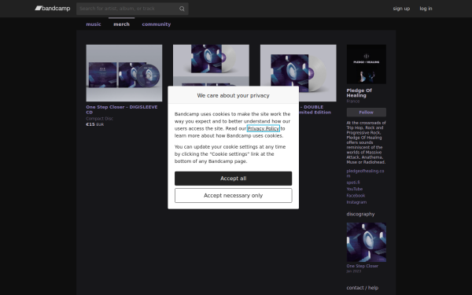Open the DOUBLE Limited Edition title link
472x295 pixels.
tap(315, 109)
